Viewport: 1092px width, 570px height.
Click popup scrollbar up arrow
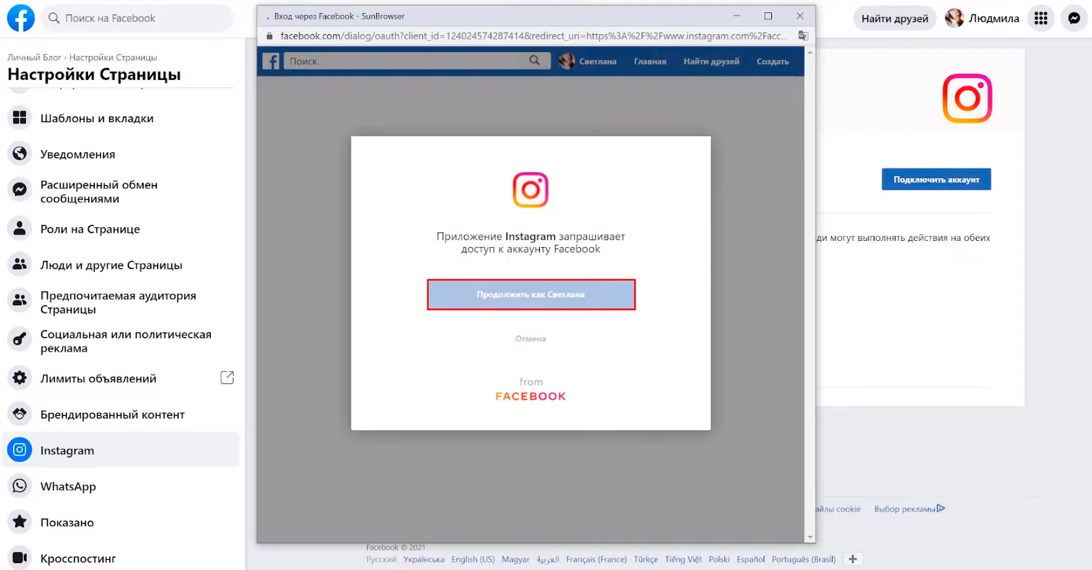point(810,52)
